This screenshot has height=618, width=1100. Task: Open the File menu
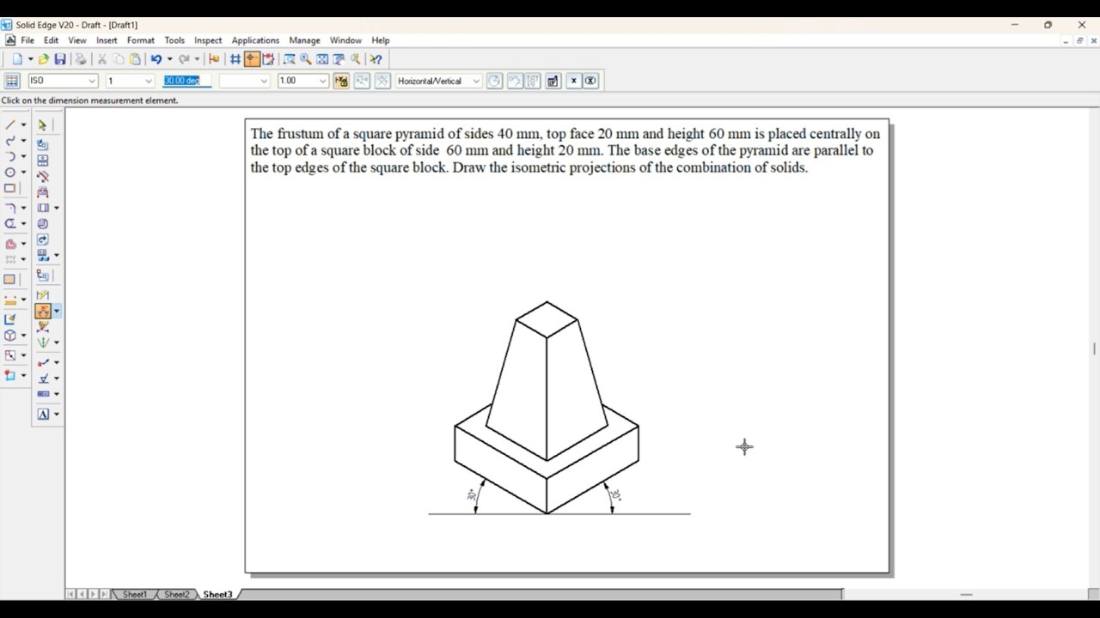pyautogui.click(x=27, y=40)
